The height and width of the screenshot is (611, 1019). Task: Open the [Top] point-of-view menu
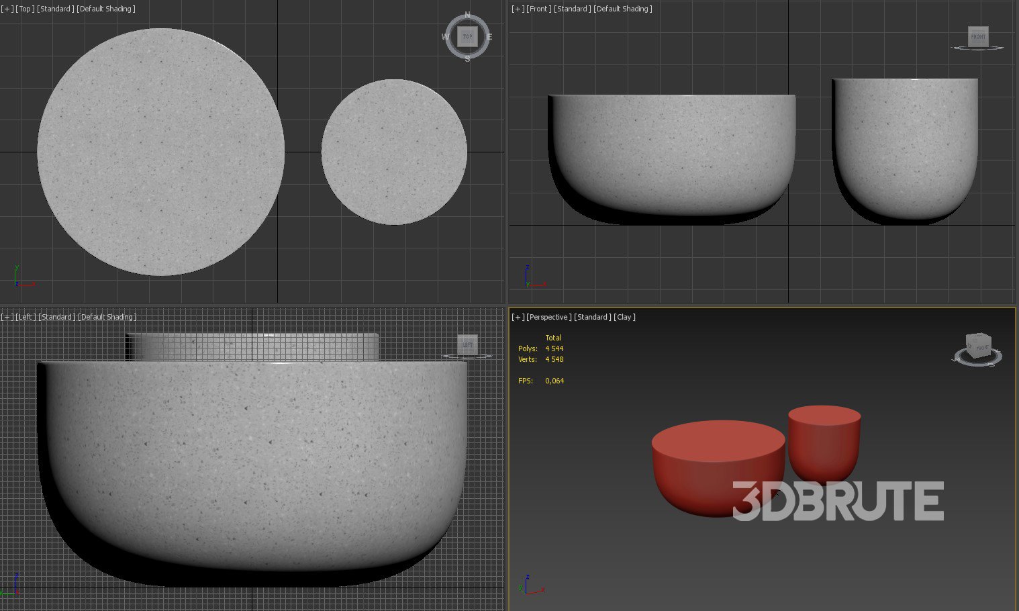click(25, 9)
